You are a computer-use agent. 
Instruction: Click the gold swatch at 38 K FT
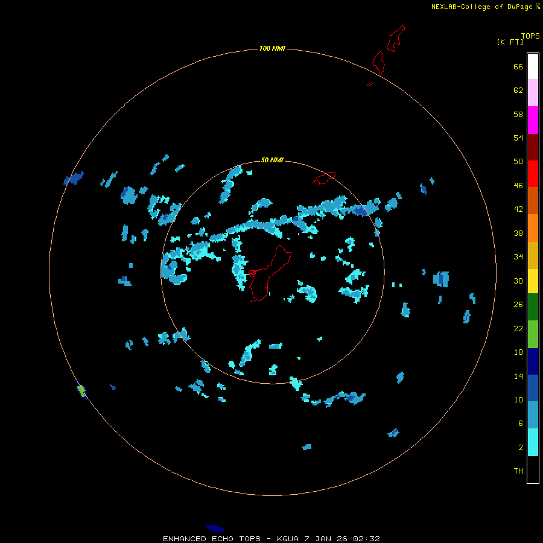[533, 255]
